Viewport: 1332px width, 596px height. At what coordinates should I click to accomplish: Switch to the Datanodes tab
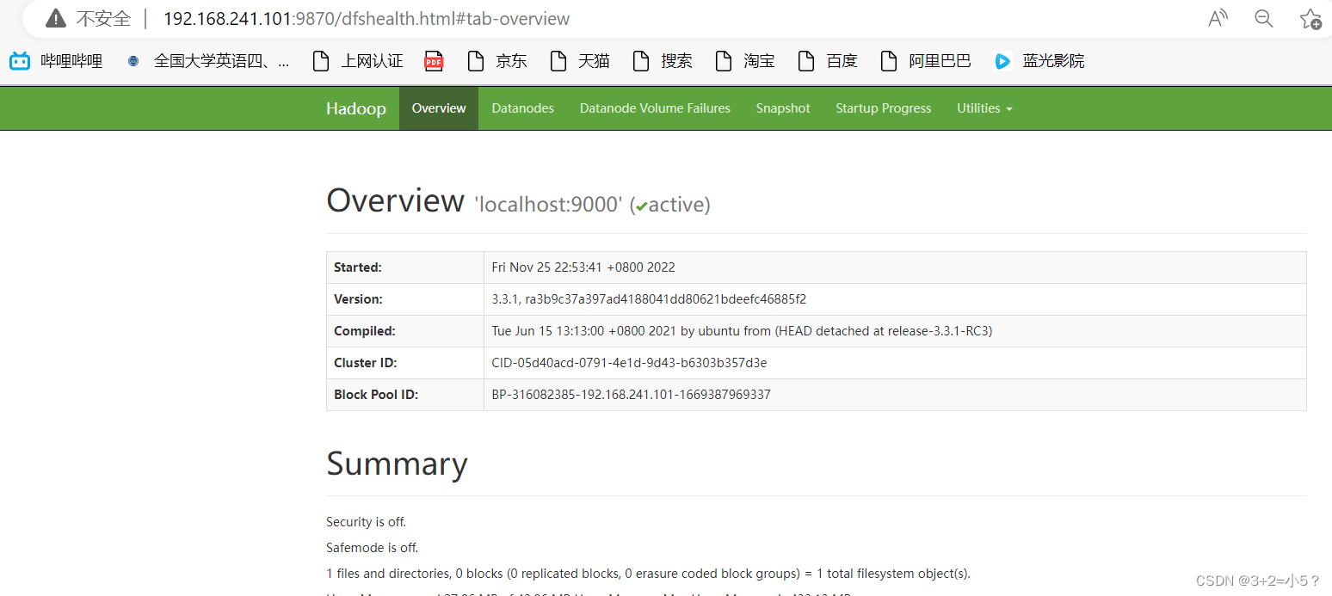pos(523,108)
